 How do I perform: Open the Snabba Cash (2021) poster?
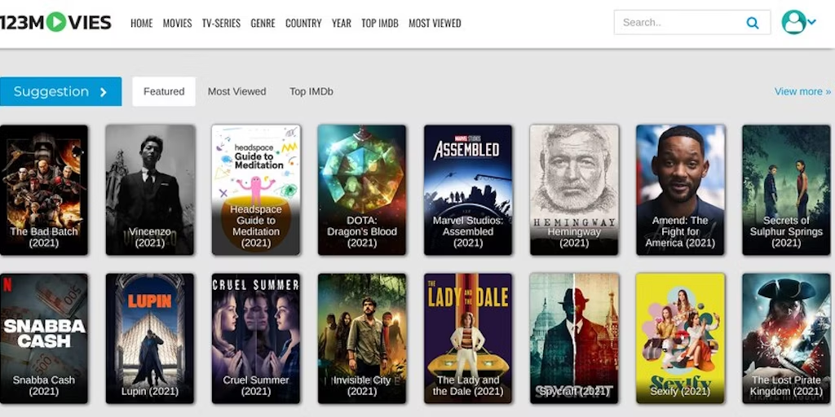pos(44,338)
